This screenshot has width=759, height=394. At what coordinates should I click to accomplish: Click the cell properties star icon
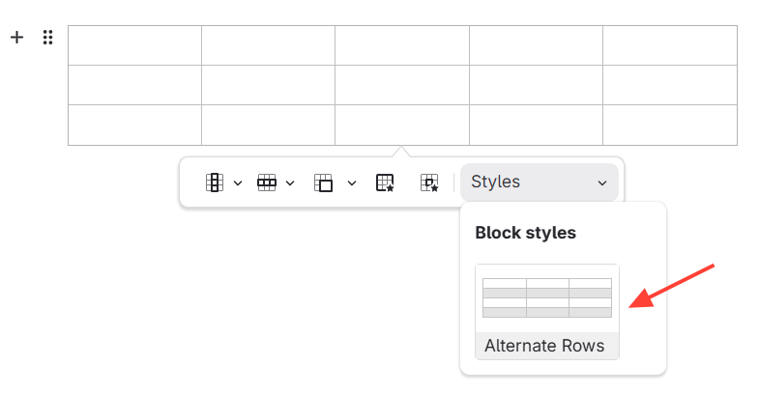click(430, 183)
